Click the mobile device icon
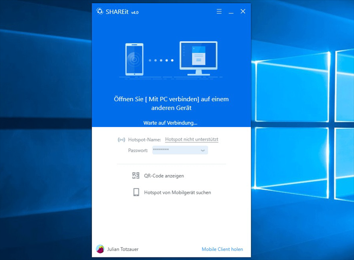Viewport: 354px width, 260px height. pyautogui.click(x=136, y=192)
